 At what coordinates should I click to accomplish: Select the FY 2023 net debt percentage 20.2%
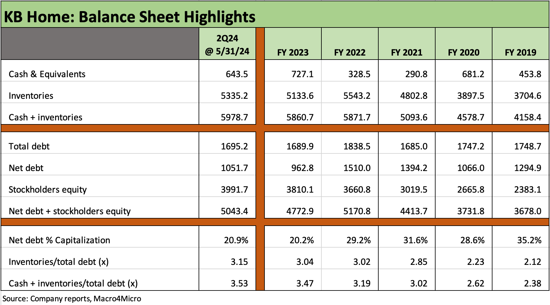[x=302, y=240]
